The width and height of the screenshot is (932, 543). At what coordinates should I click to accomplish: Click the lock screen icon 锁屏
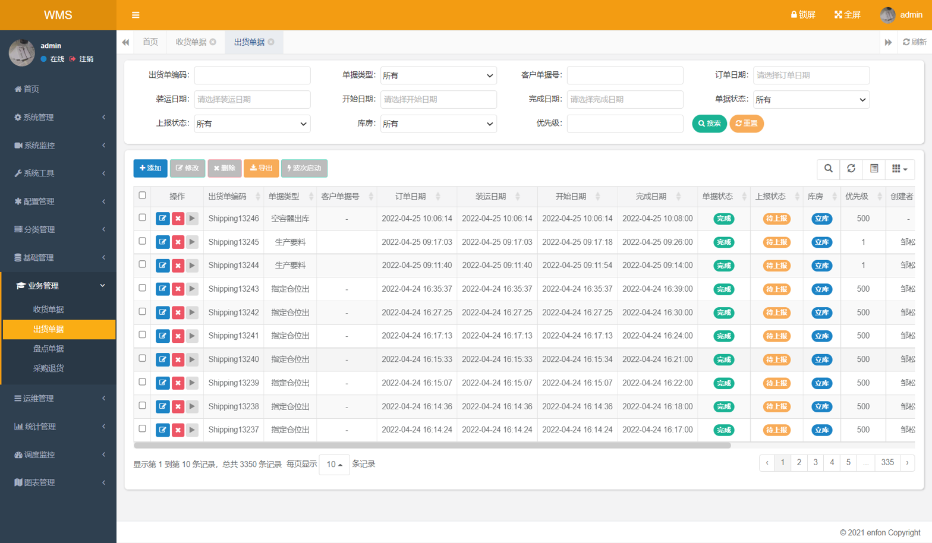pyautogui.click(x=802, y=15)
